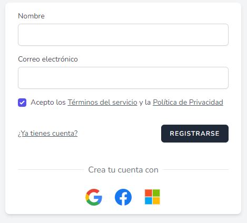Screen dimensions: 247x223
Task: Choose the Facebook sign-up icon
Action: pos(123,197)
